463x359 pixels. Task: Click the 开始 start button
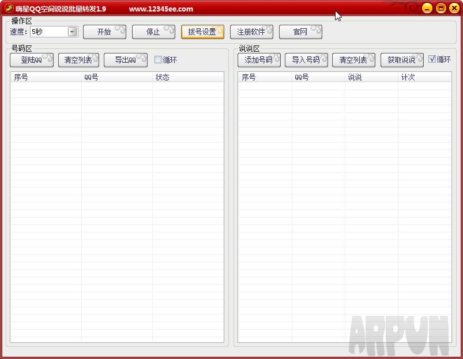point(104,32)
